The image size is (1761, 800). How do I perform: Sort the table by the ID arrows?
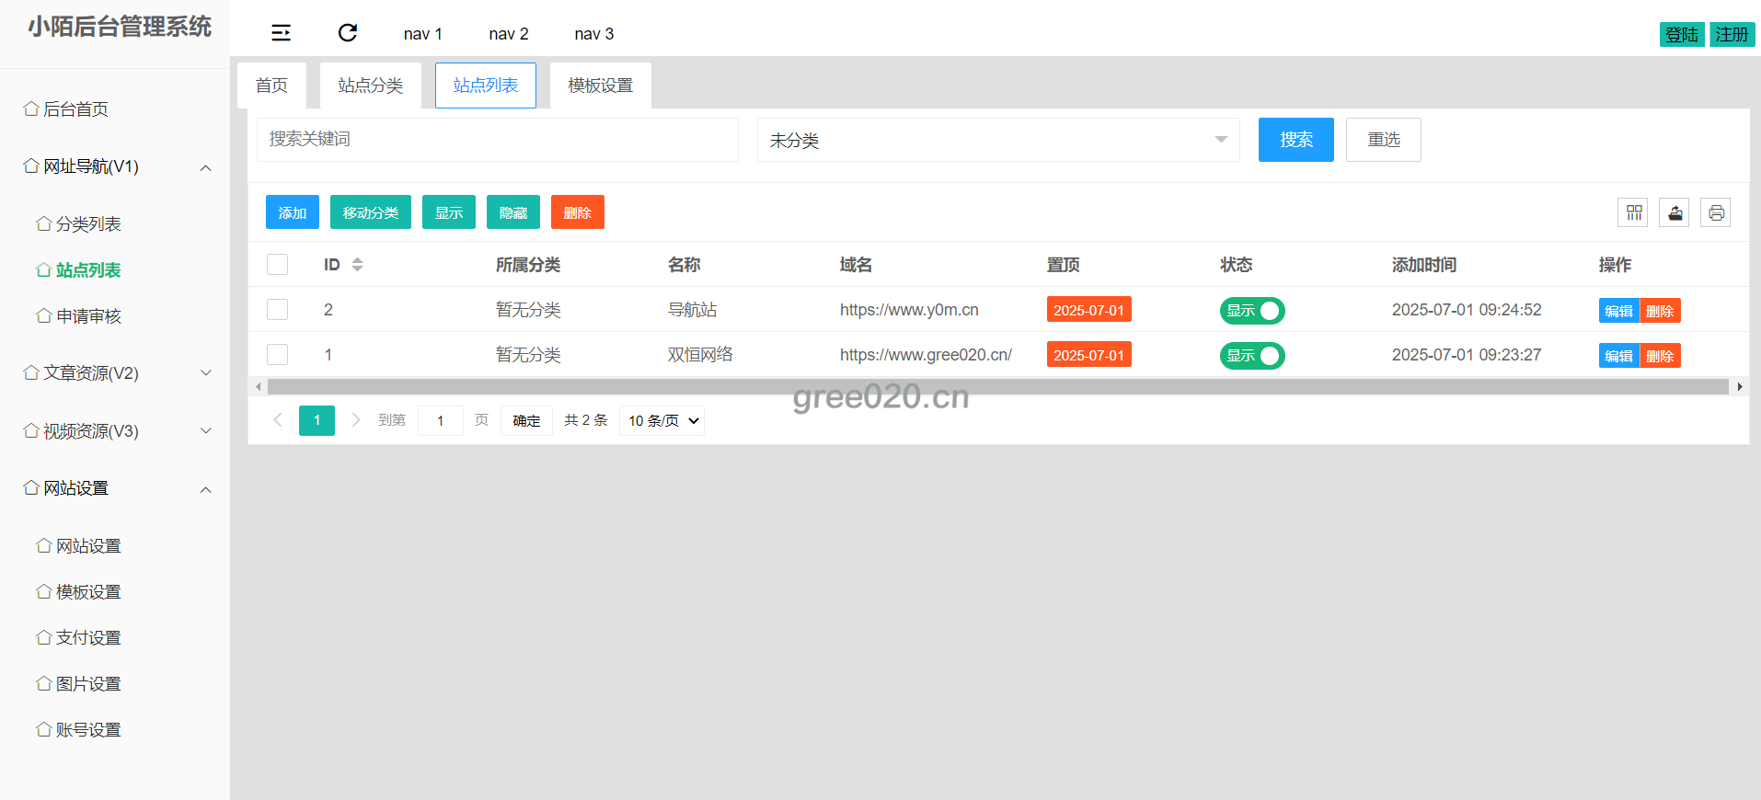[x=357, y=265]
